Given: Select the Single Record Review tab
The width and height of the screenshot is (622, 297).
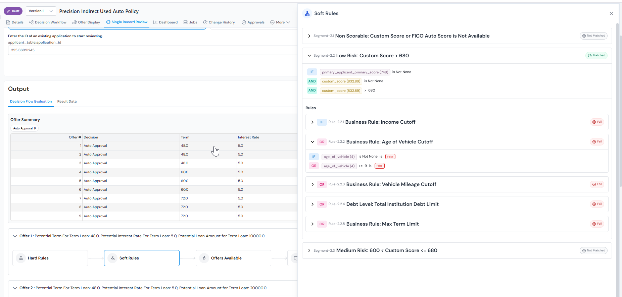Looking at the screenshot, I should (127, 22).
